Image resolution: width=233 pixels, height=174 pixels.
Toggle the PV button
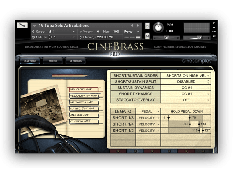coord(214,36)
